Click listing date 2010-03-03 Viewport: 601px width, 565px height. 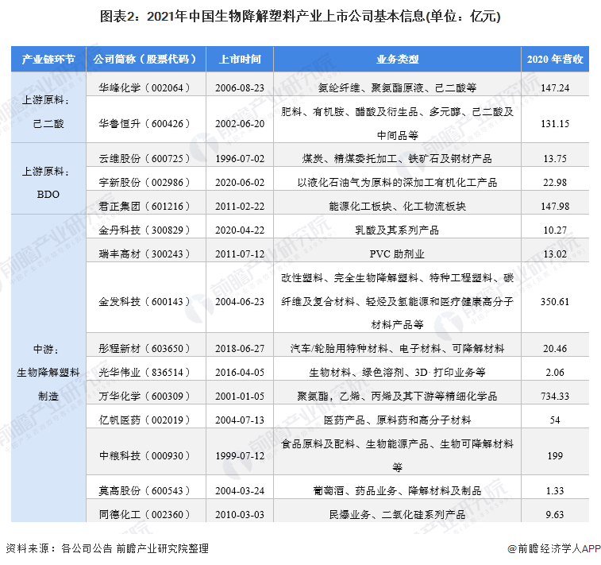(240, 514)
